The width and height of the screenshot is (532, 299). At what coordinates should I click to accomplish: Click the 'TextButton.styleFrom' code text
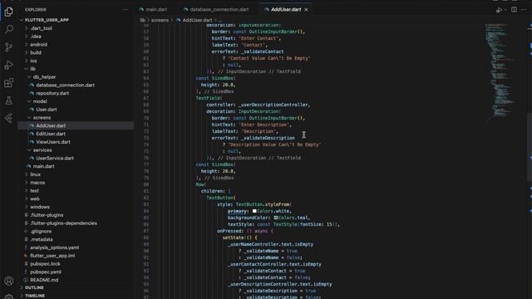[x=263, y=204]
